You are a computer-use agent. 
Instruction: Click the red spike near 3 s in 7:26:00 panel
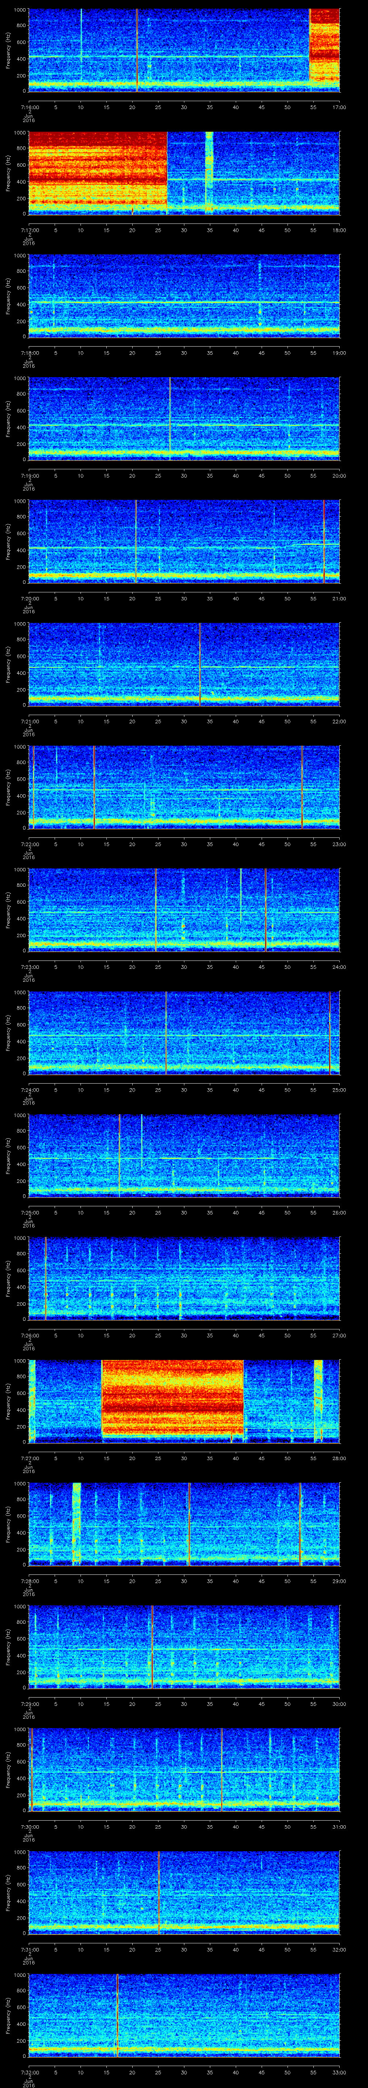tap(46, 1278)
